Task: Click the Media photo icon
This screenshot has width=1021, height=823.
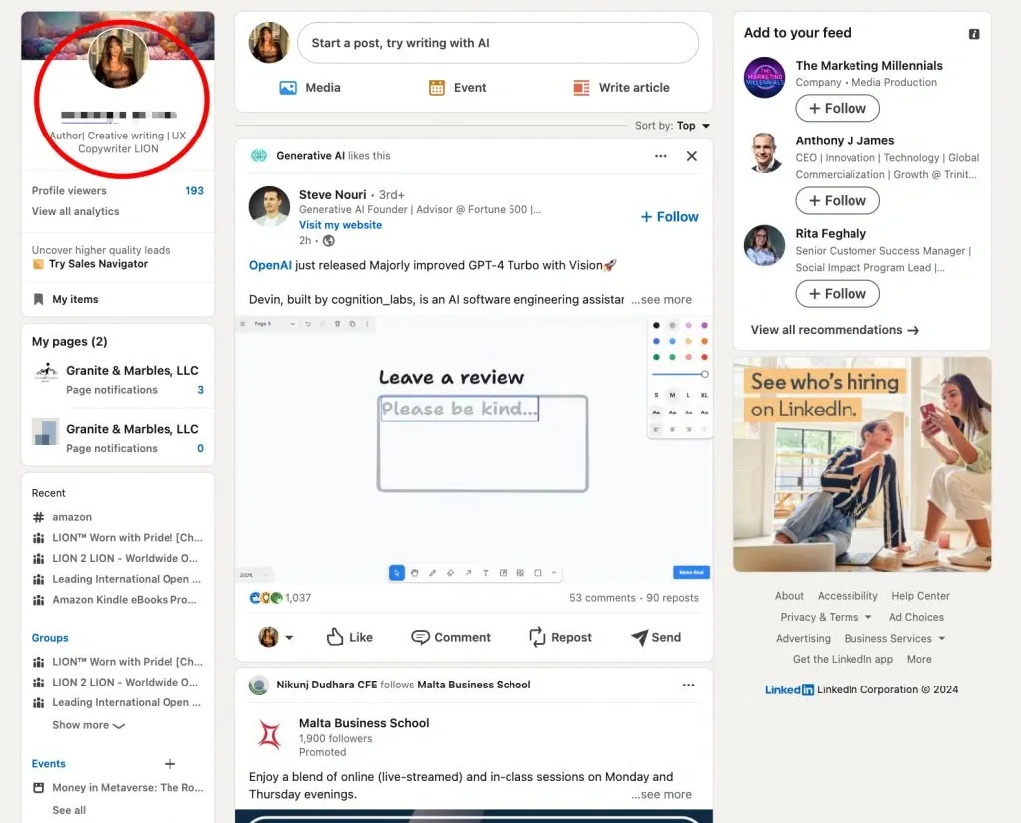Action: pos(288,87)
